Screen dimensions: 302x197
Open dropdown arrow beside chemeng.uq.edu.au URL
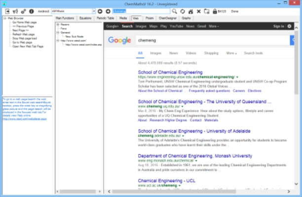[182, 106]
